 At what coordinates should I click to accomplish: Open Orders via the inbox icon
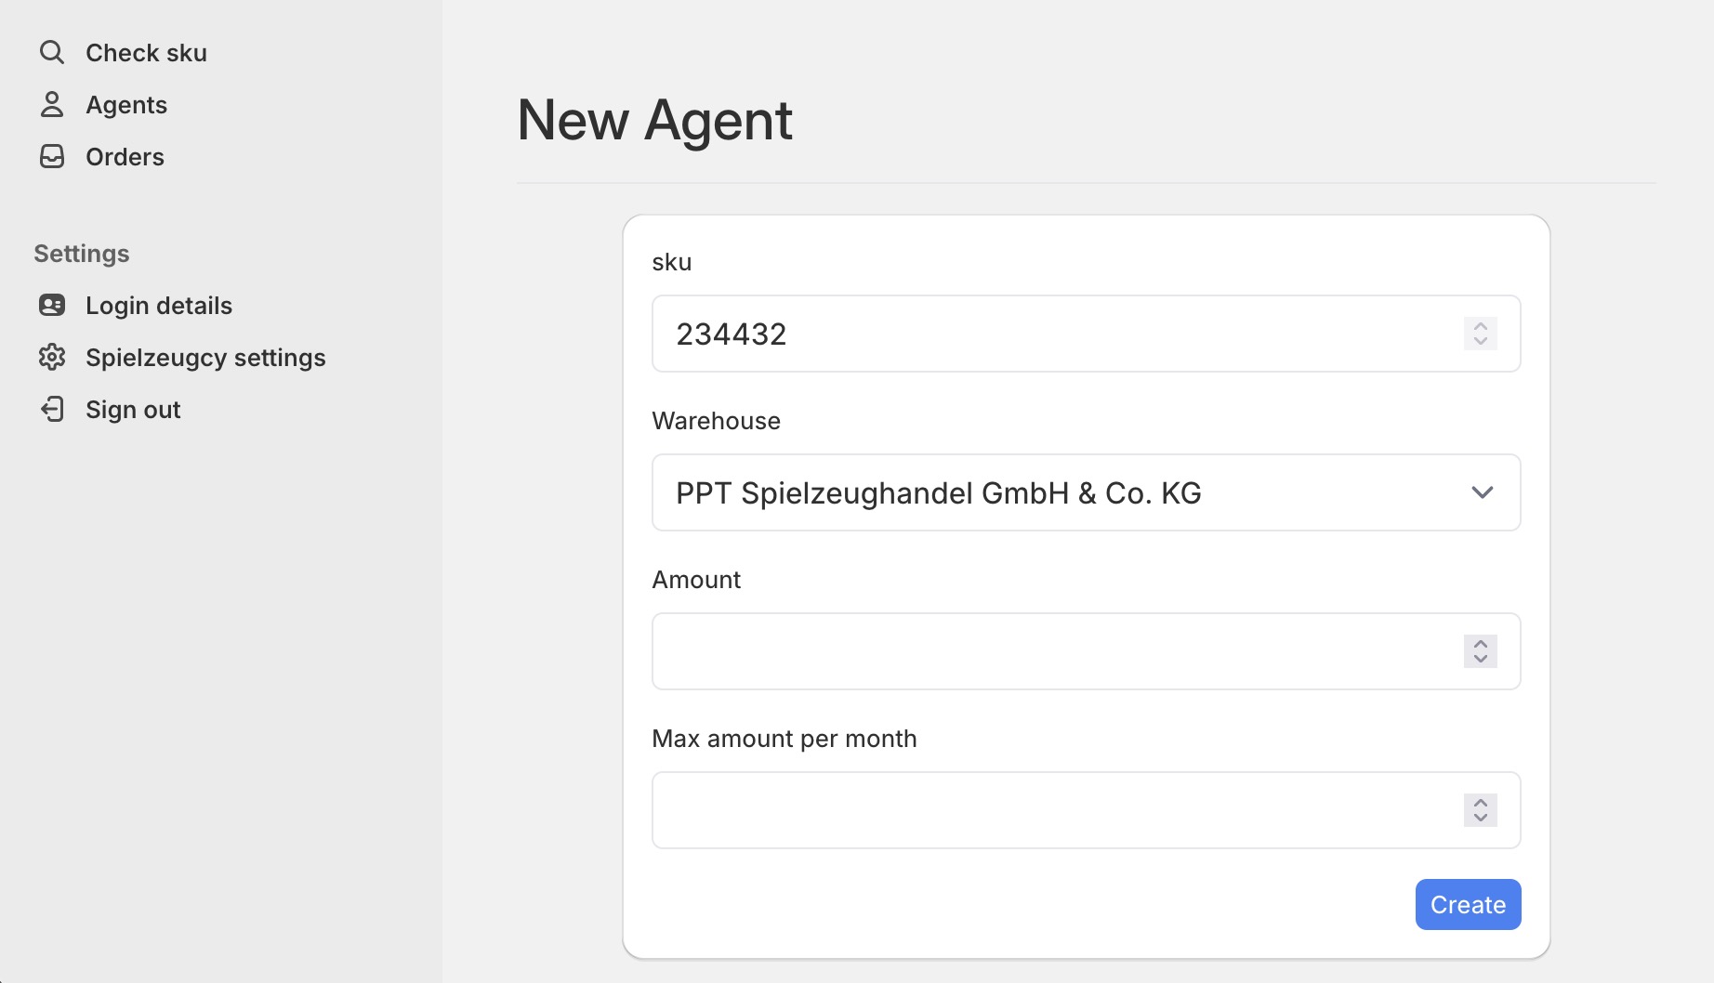(52, 156)
